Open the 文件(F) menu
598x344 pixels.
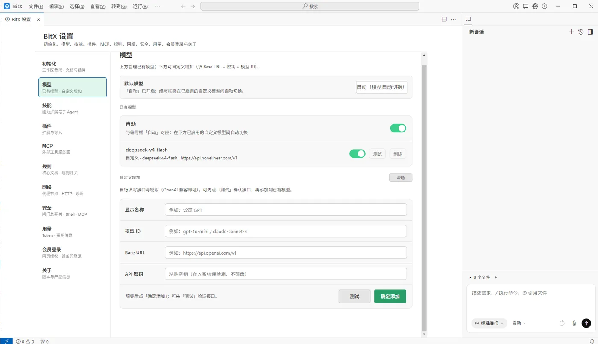click(36, 6)
